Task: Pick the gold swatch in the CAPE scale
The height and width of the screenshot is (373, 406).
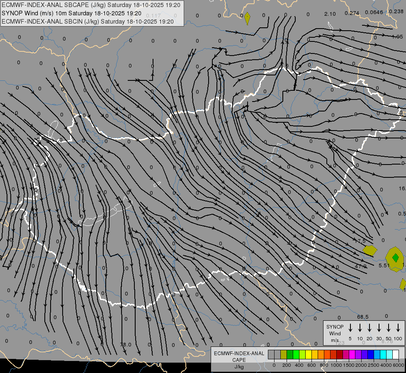Action: coord(315,354)
